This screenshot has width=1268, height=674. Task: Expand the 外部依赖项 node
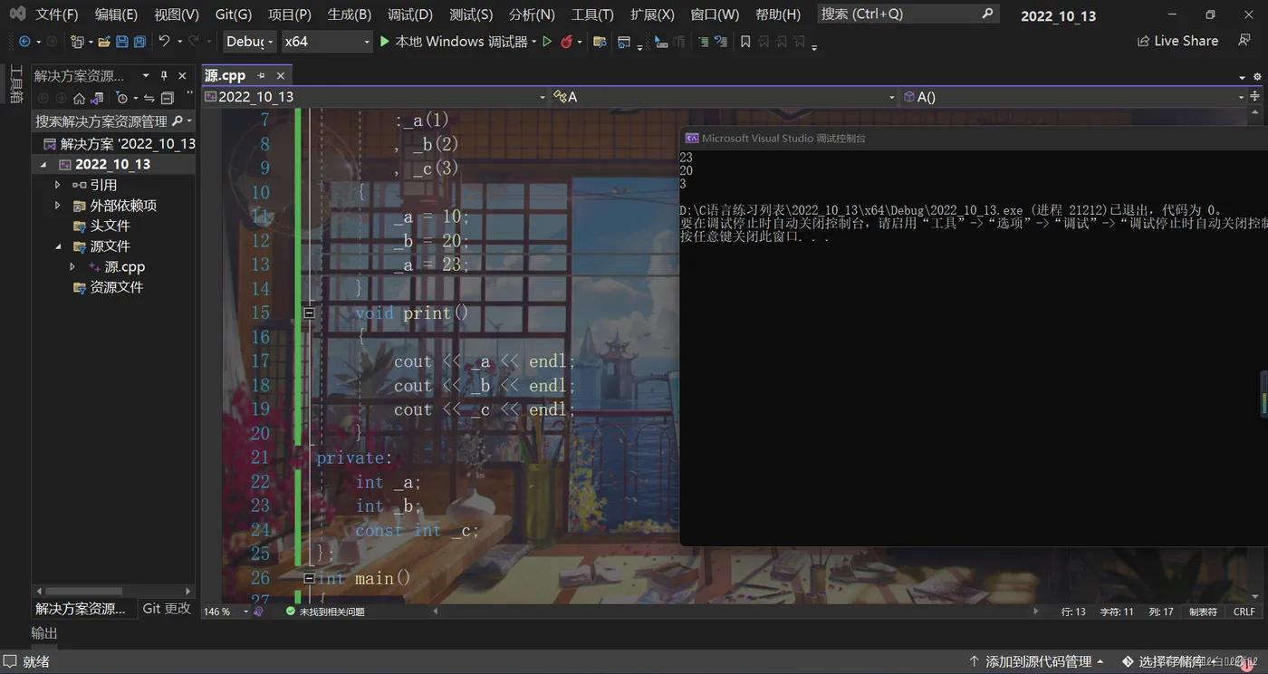click(x=58, y=206)
